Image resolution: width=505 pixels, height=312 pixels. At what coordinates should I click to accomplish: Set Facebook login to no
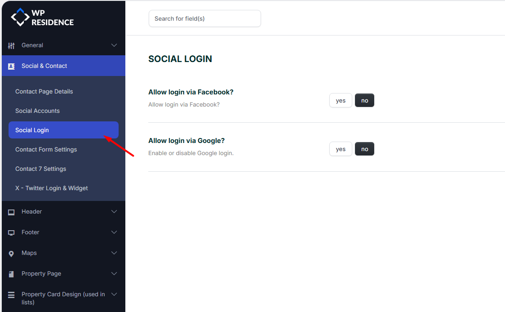coord(364,100)
